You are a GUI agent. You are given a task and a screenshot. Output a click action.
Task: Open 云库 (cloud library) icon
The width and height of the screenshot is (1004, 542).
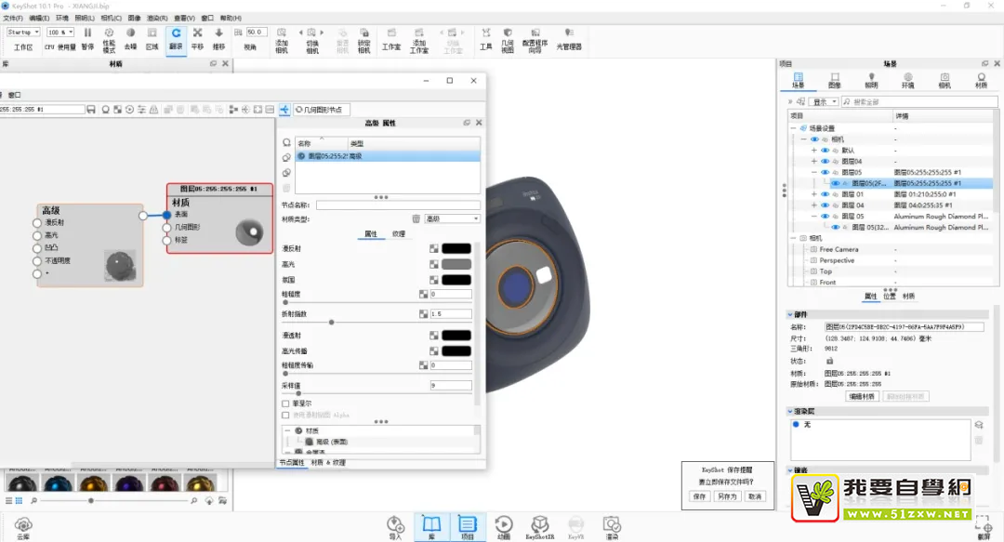[x=23, y=526]
